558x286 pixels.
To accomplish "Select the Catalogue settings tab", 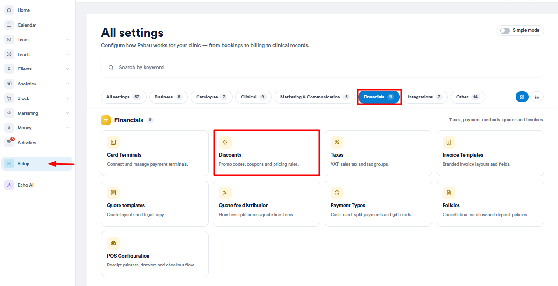I will pos(212,97).
